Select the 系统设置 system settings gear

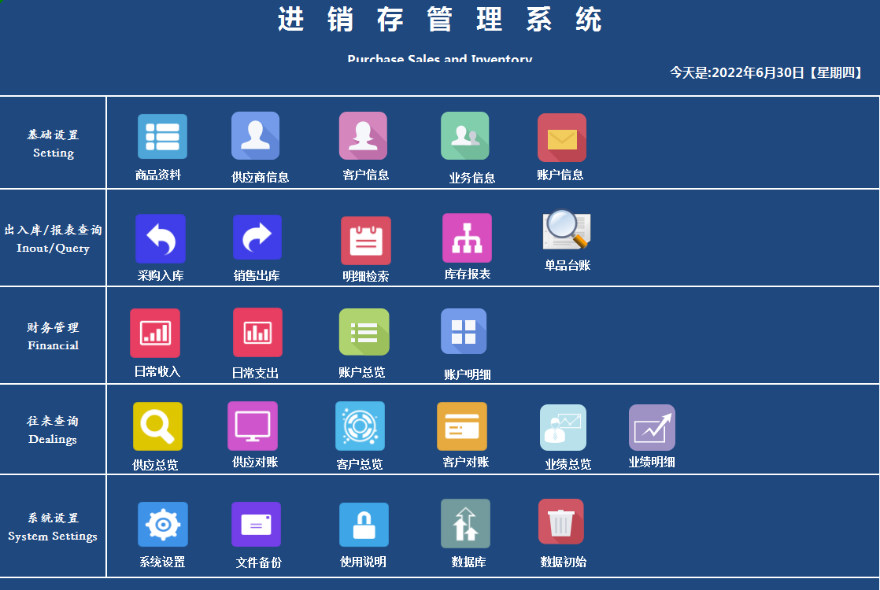[162, 524]
